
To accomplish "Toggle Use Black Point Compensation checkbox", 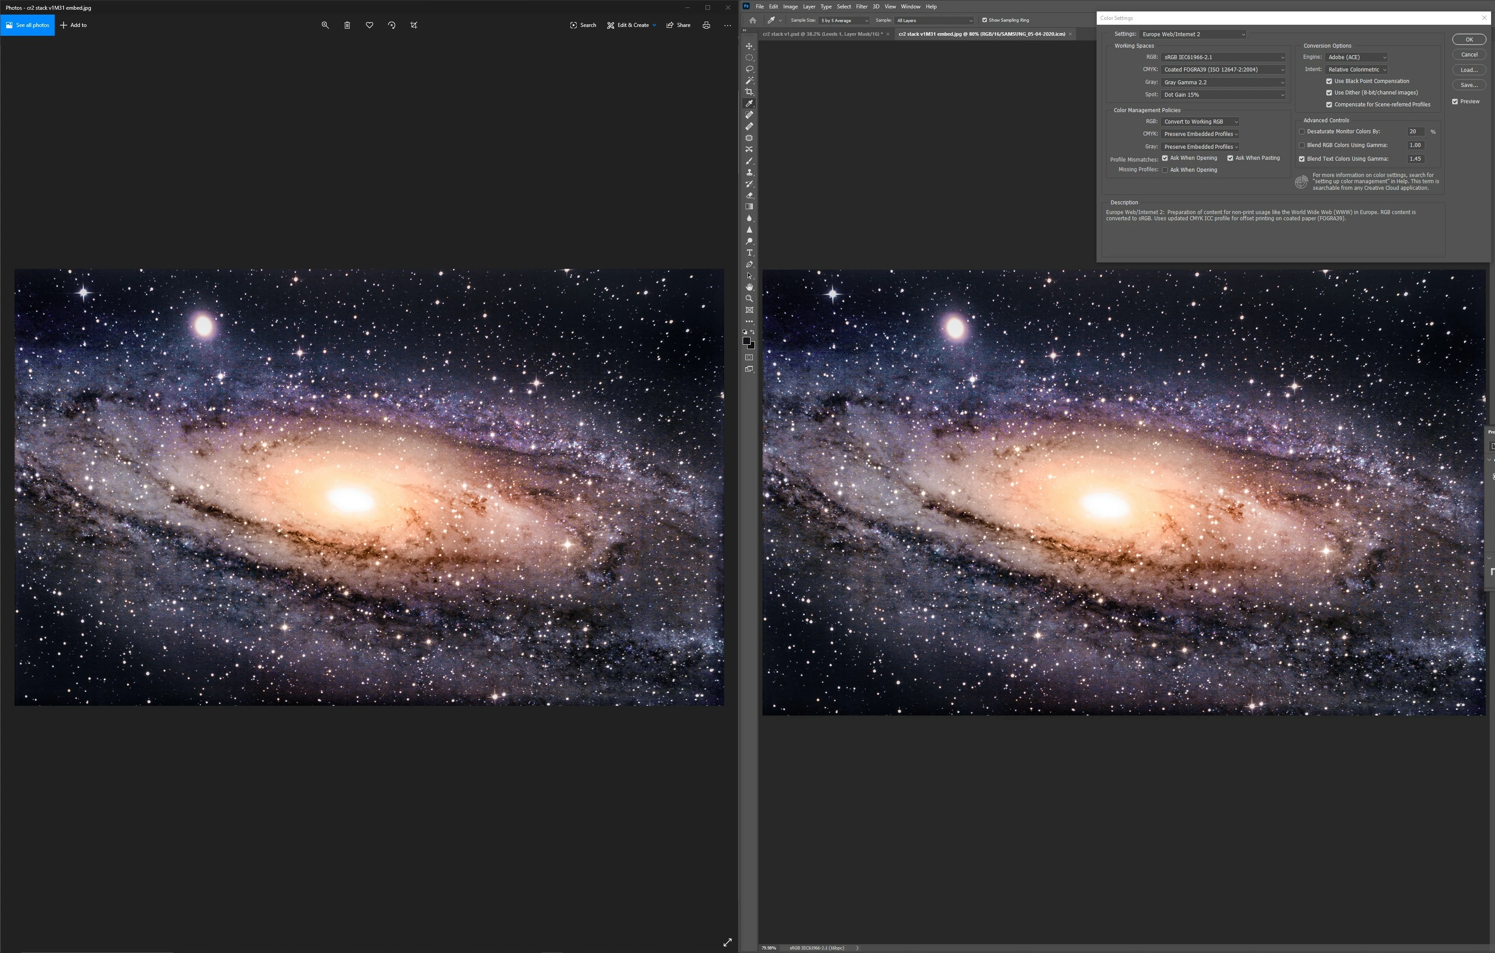I will coord(1329,81).
